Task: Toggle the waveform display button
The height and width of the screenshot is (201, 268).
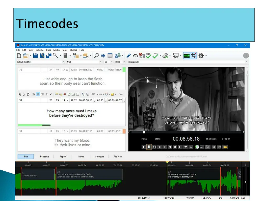Action: [x=186, y=56]
